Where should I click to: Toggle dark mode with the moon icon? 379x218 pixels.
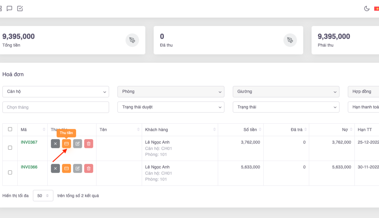coord(367,9)
